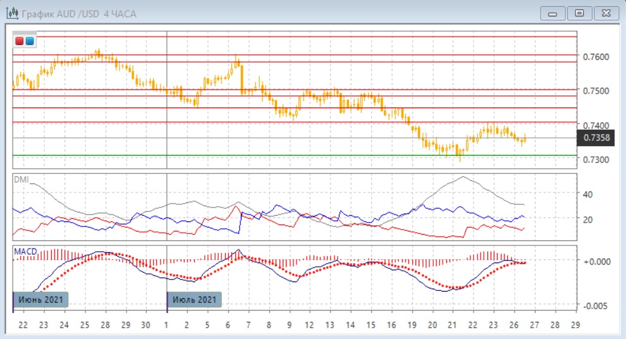
Task: Close the AUD/USD chart window
Action: click(x=605, y=13)
